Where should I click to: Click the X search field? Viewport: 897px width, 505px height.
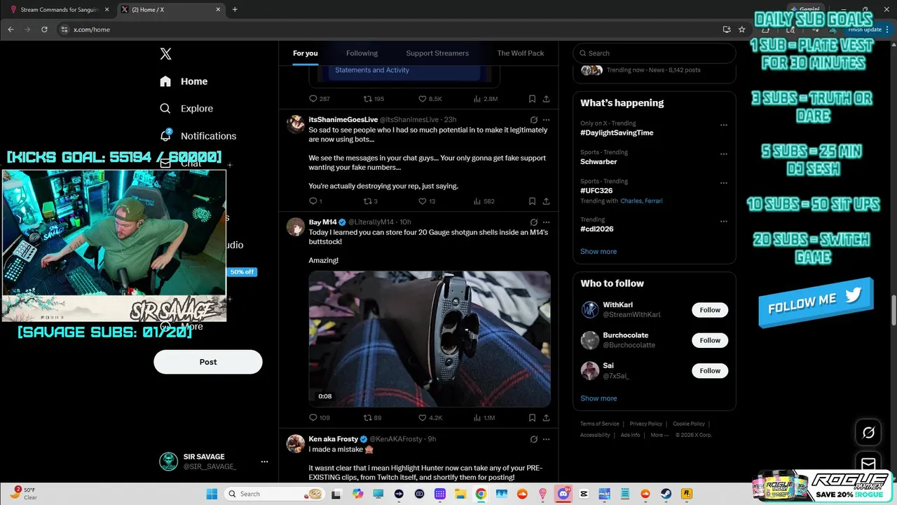pyautogui.click(x=655, y=53)
